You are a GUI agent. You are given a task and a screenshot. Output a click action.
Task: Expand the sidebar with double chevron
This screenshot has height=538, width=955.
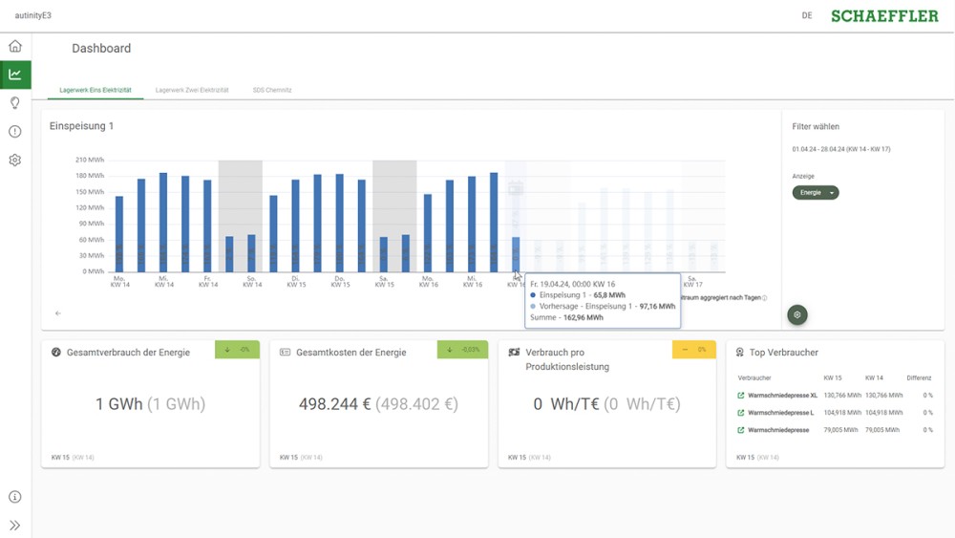(x=15, y=525)
